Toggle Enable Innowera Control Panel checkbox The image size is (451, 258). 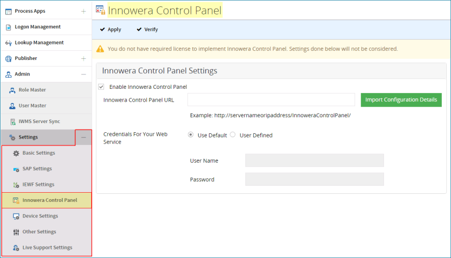(101, 87)
